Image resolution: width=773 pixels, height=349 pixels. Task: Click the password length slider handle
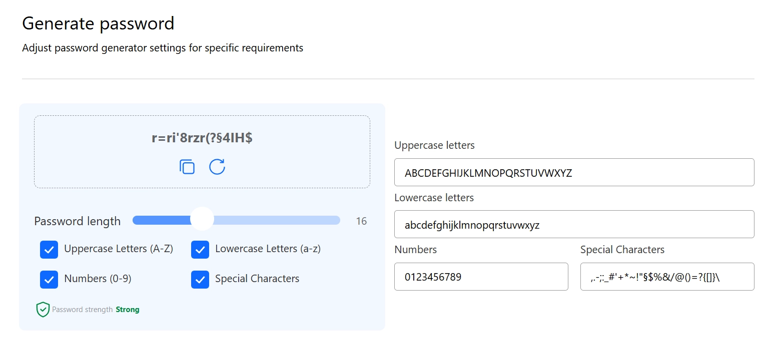pyautogui.click(x=202, y=219)
